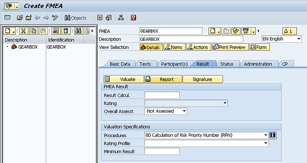Click the FMEA menu icon beside the title
Viewport: 307px width, 163px height.
[x=12, y=6]
